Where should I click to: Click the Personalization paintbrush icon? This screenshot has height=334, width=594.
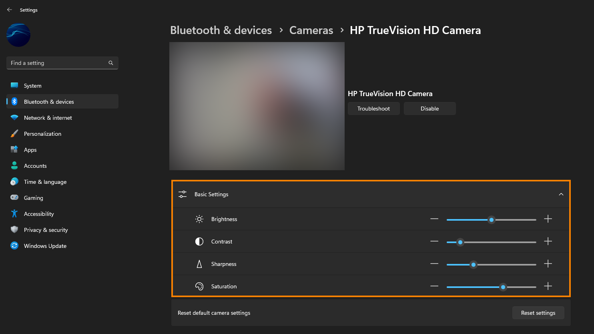14,133
